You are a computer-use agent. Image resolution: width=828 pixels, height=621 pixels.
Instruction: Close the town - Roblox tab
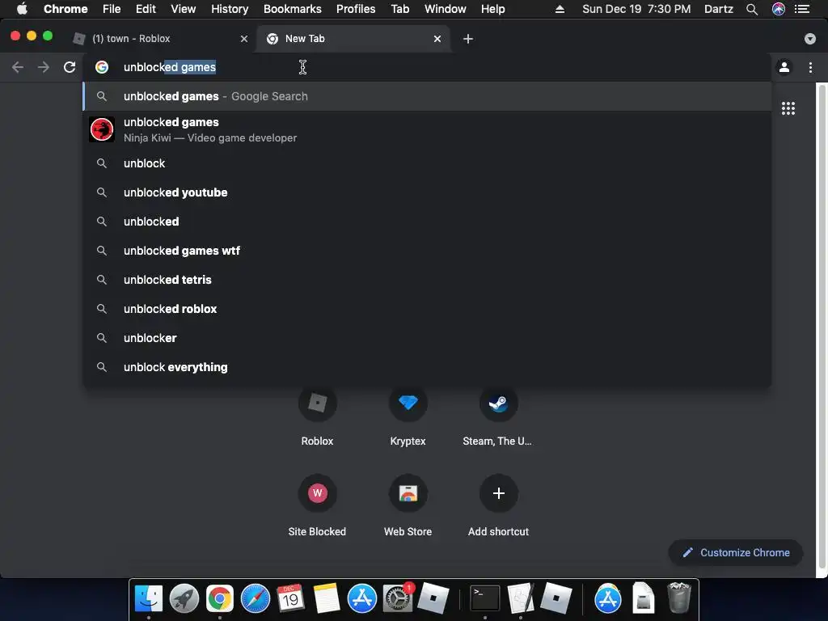click(x=244, y=39)
